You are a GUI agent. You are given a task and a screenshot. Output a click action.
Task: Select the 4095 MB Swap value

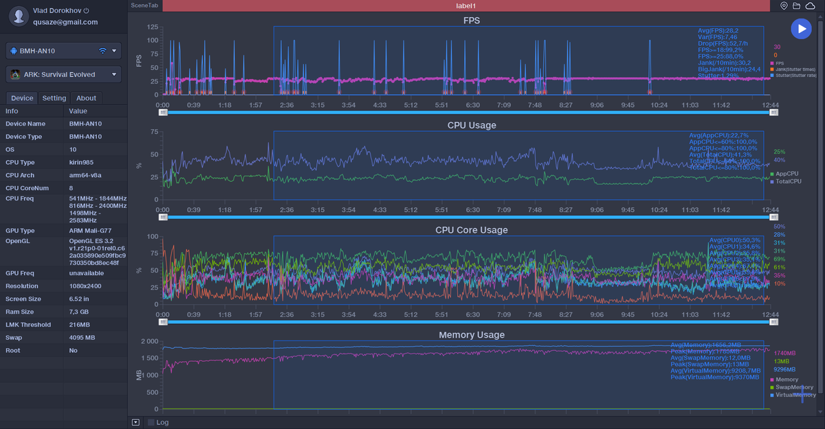coord(82,338)
